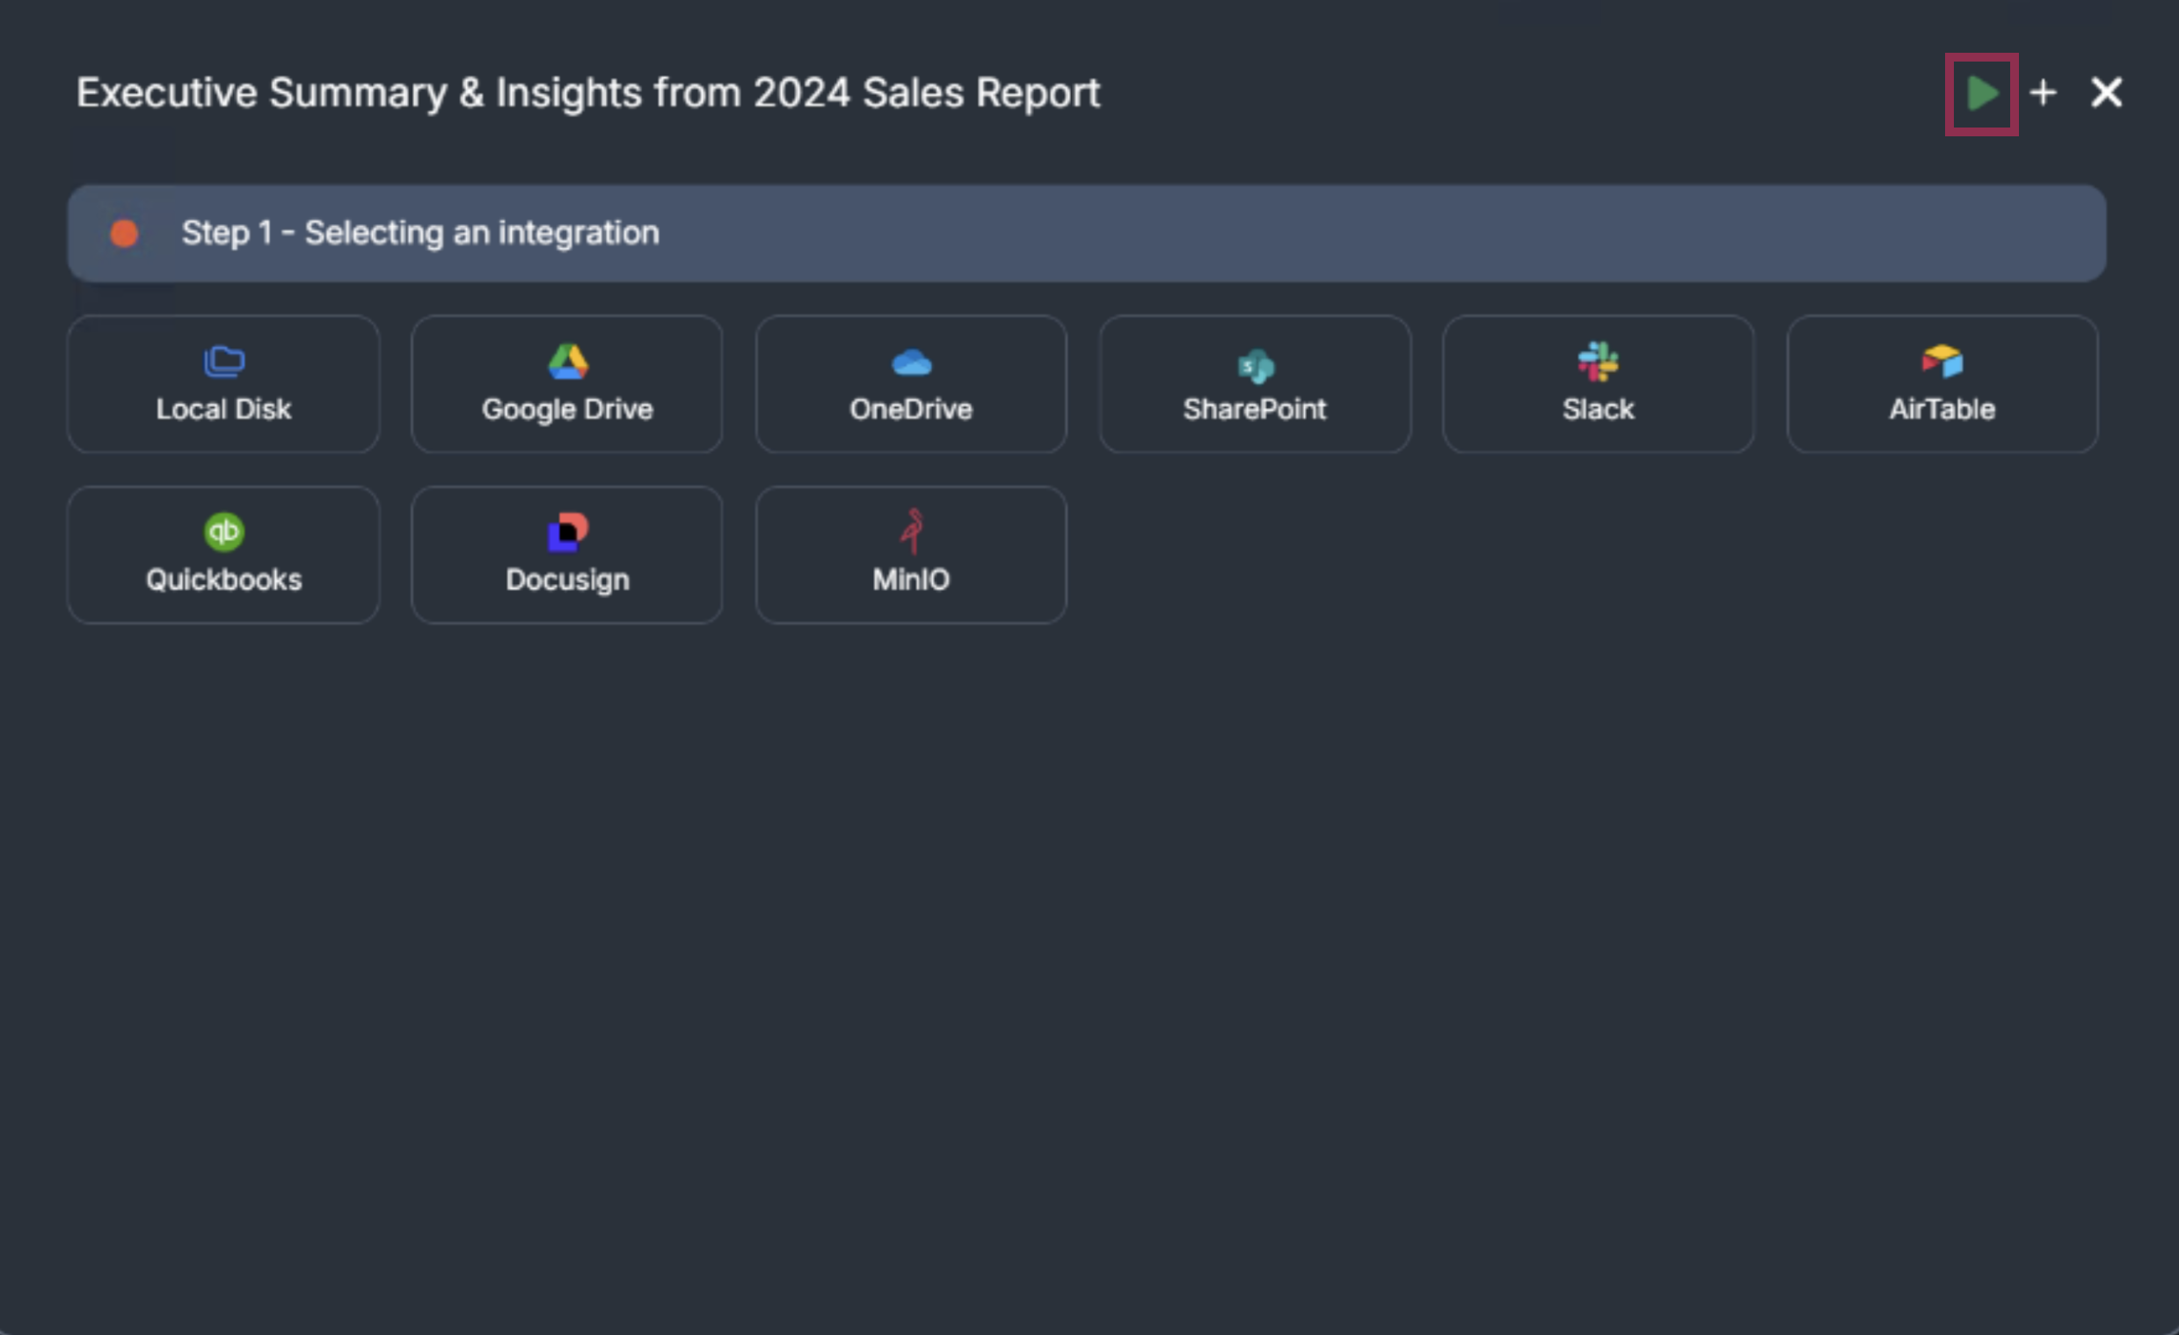Choose the Docusign integration
2179x1335 pixels.
pyautogui.click(x=567, y=555)
